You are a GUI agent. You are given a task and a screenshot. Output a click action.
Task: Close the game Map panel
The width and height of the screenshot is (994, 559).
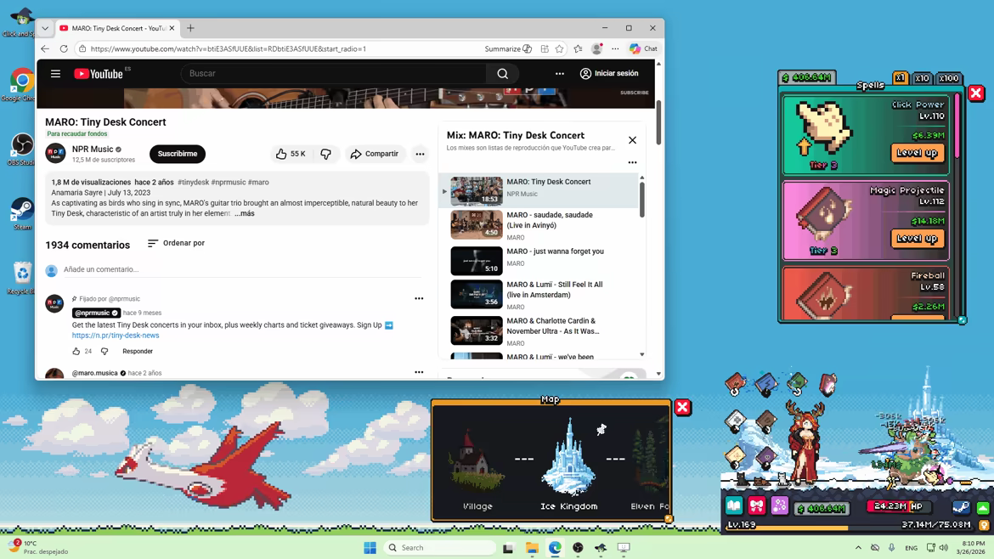pyautogui.click(x=682, y=407)
